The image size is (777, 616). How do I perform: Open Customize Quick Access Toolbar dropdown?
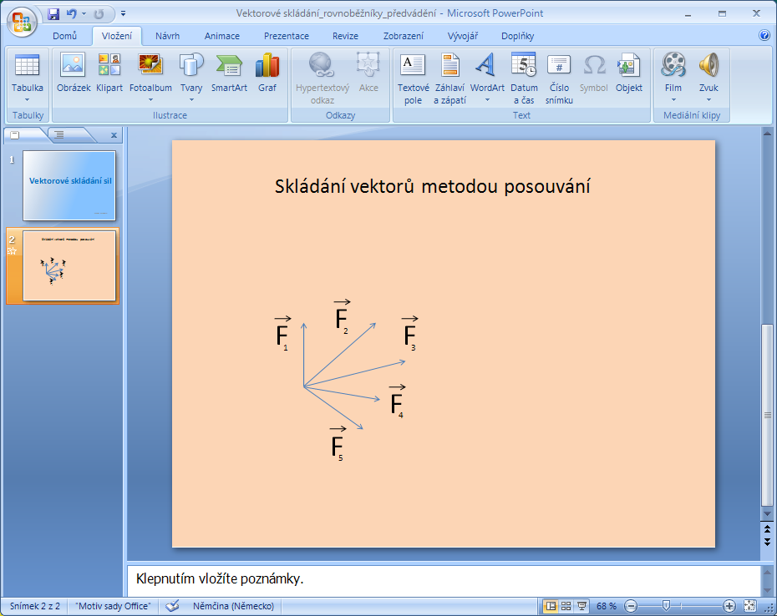coord(123,14)
